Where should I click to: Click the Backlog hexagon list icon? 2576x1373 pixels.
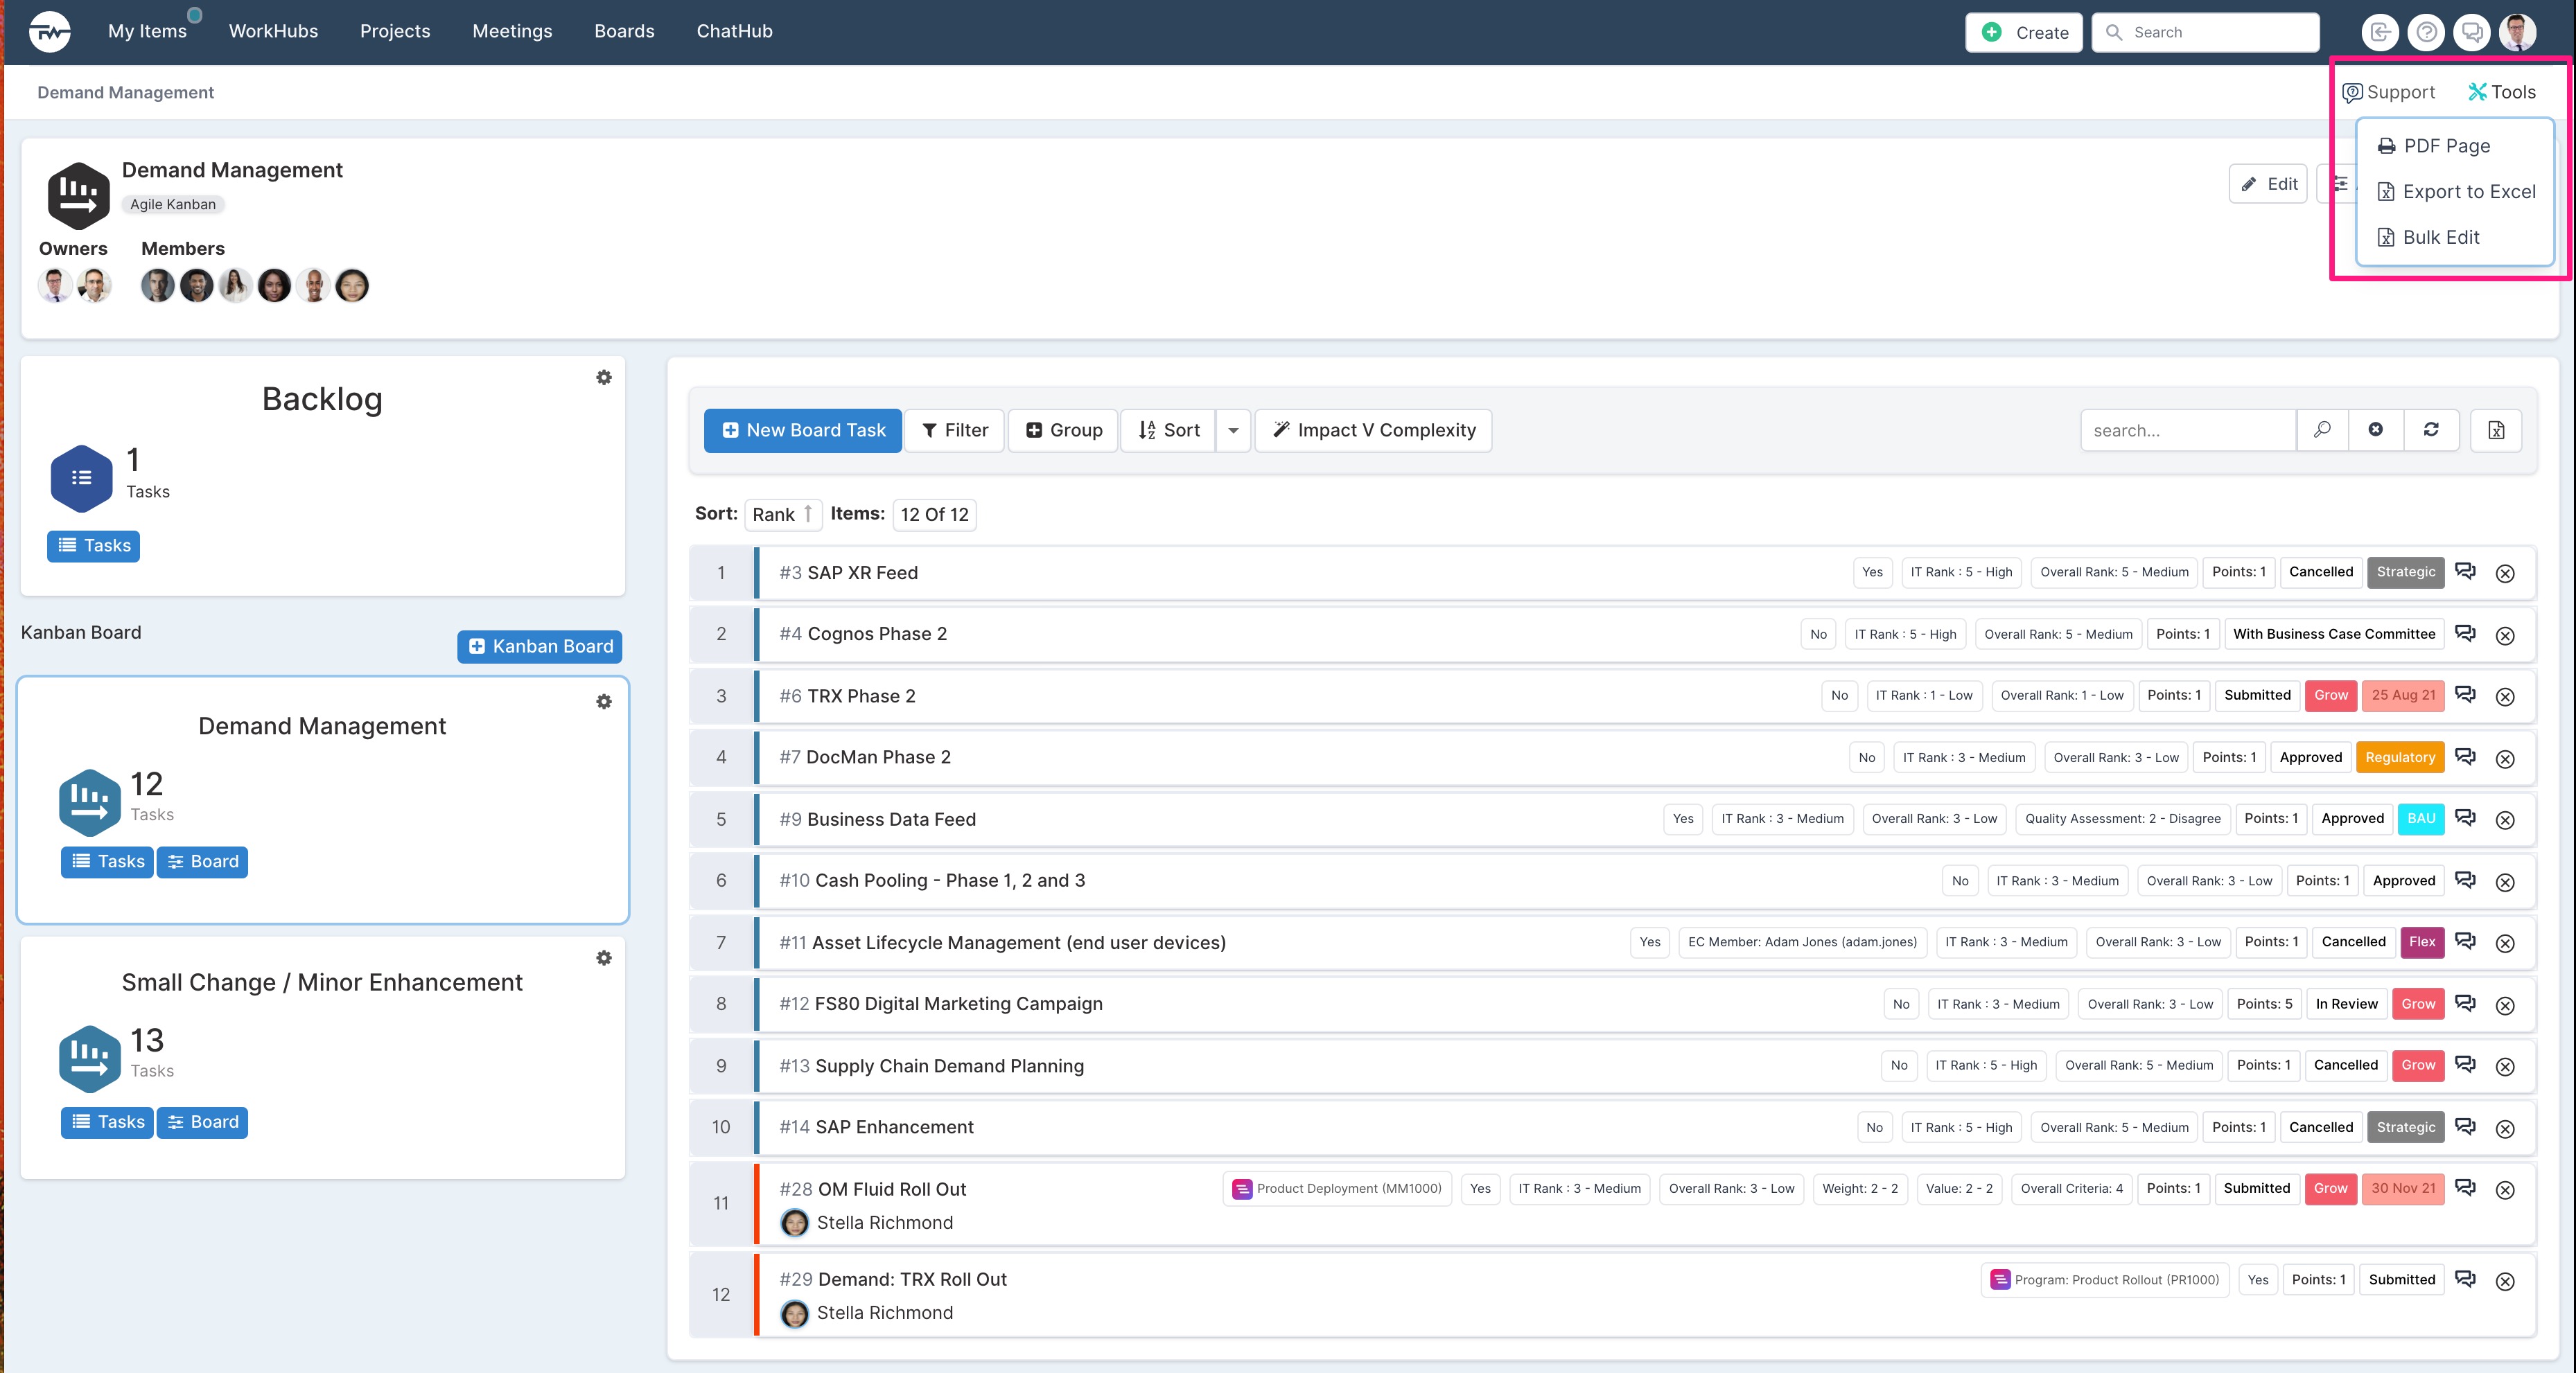81,478
